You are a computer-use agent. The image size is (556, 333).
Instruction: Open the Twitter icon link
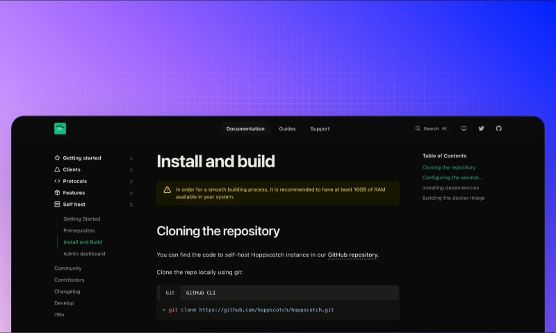(x=481, y=128)
